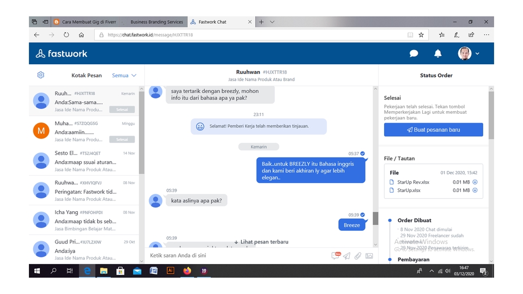523x294 pixels.
Task: Click Lihat pesan terbaru link
Action: pyautogui.click(x=261, y=242)
